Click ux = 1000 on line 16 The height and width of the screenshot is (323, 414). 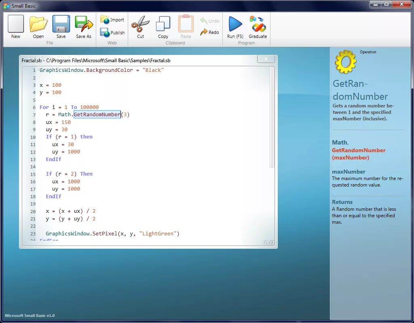(x=66, y=182)
